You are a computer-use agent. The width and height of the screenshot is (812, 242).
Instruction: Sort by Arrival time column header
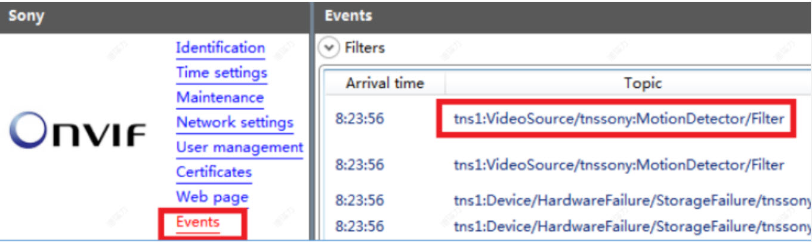[x=384, y=83]
